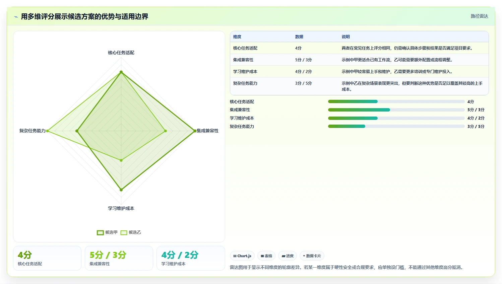
Task: Toggle the 候选乙 legend item
Action: tap(131, 232)
